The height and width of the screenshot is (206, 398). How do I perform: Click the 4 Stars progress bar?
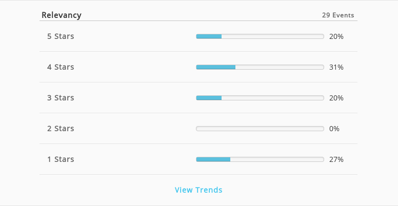pyautogui.click(x=260, y=67)
